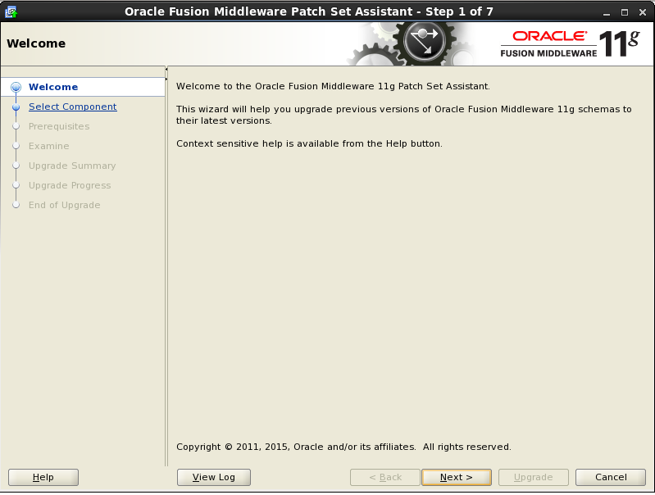Click the 'Context sensitive help' sentence
This screenshot has height=495, width=655.
pos(309,143)
